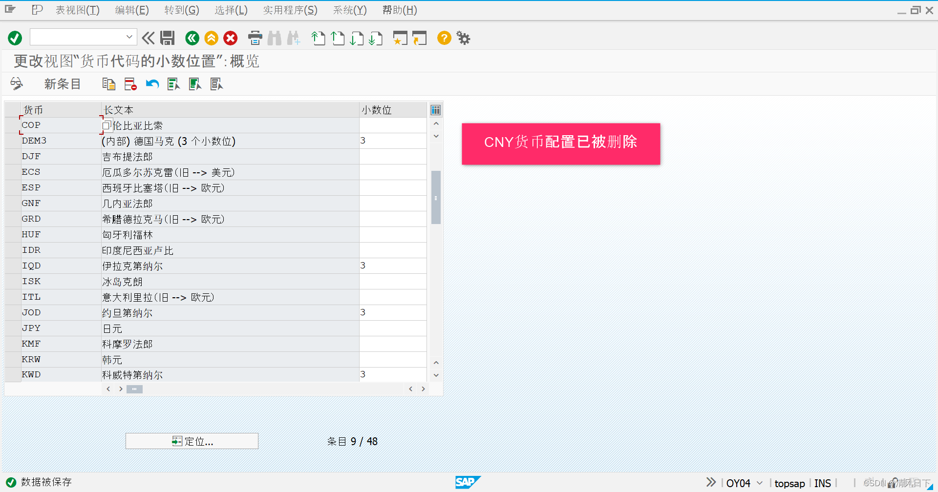This screenshot has width=938, height=492.
Task: Click the left scroll arrow under the 长文本 column
Action: [108, 389]
